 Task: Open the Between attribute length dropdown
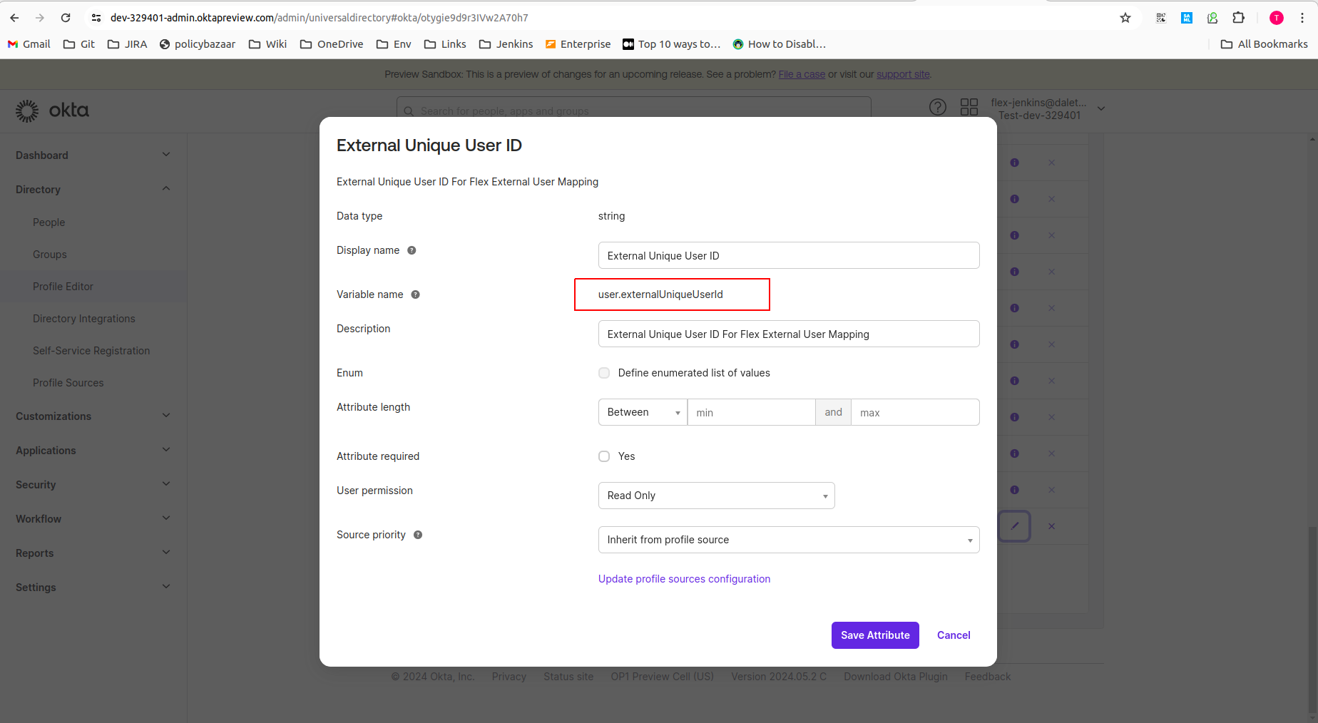pyautogui.click(x=643, y=412)
